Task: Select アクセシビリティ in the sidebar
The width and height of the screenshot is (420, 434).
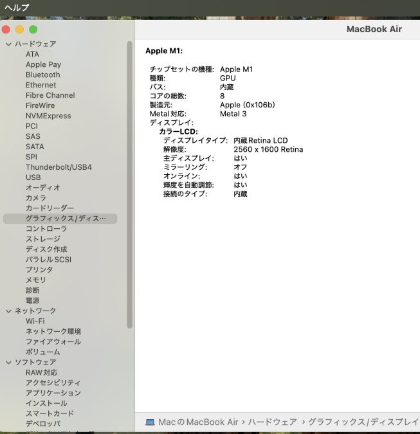Action: [x=53, y=383]
